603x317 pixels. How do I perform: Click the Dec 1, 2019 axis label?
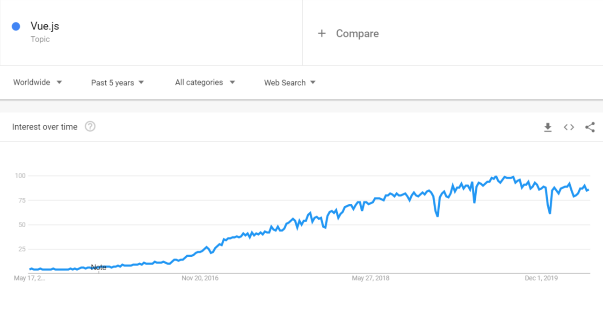(541, 278)
